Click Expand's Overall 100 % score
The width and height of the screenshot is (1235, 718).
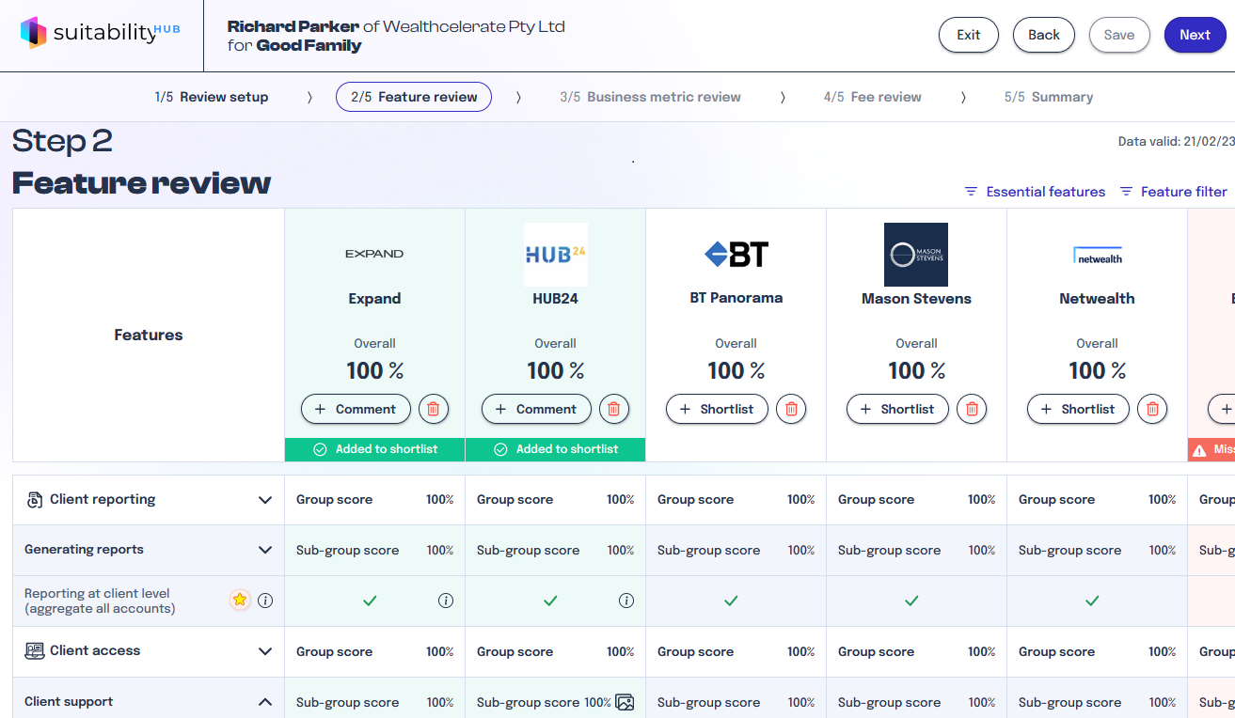[x=375, y=370]
